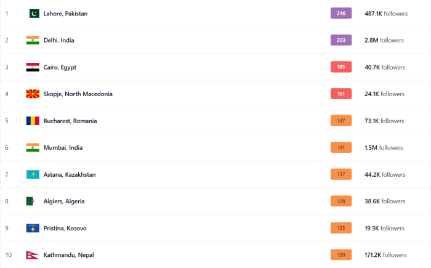
Task: Select the Astana, Kazakhstan entry
Action: [x=70, y=174]
